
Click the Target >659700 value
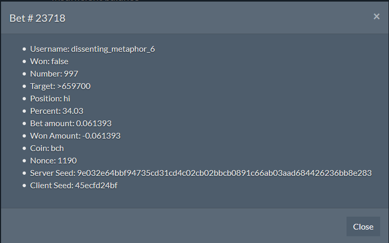click(74, 86)
